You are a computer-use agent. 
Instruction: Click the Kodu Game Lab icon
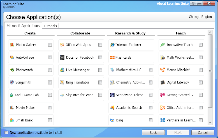(x=12, y=95)
